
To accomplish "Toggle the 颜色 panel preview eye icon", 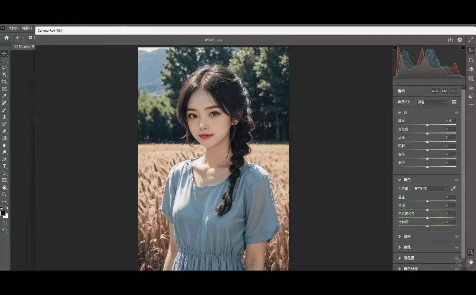I will [456, 179].
